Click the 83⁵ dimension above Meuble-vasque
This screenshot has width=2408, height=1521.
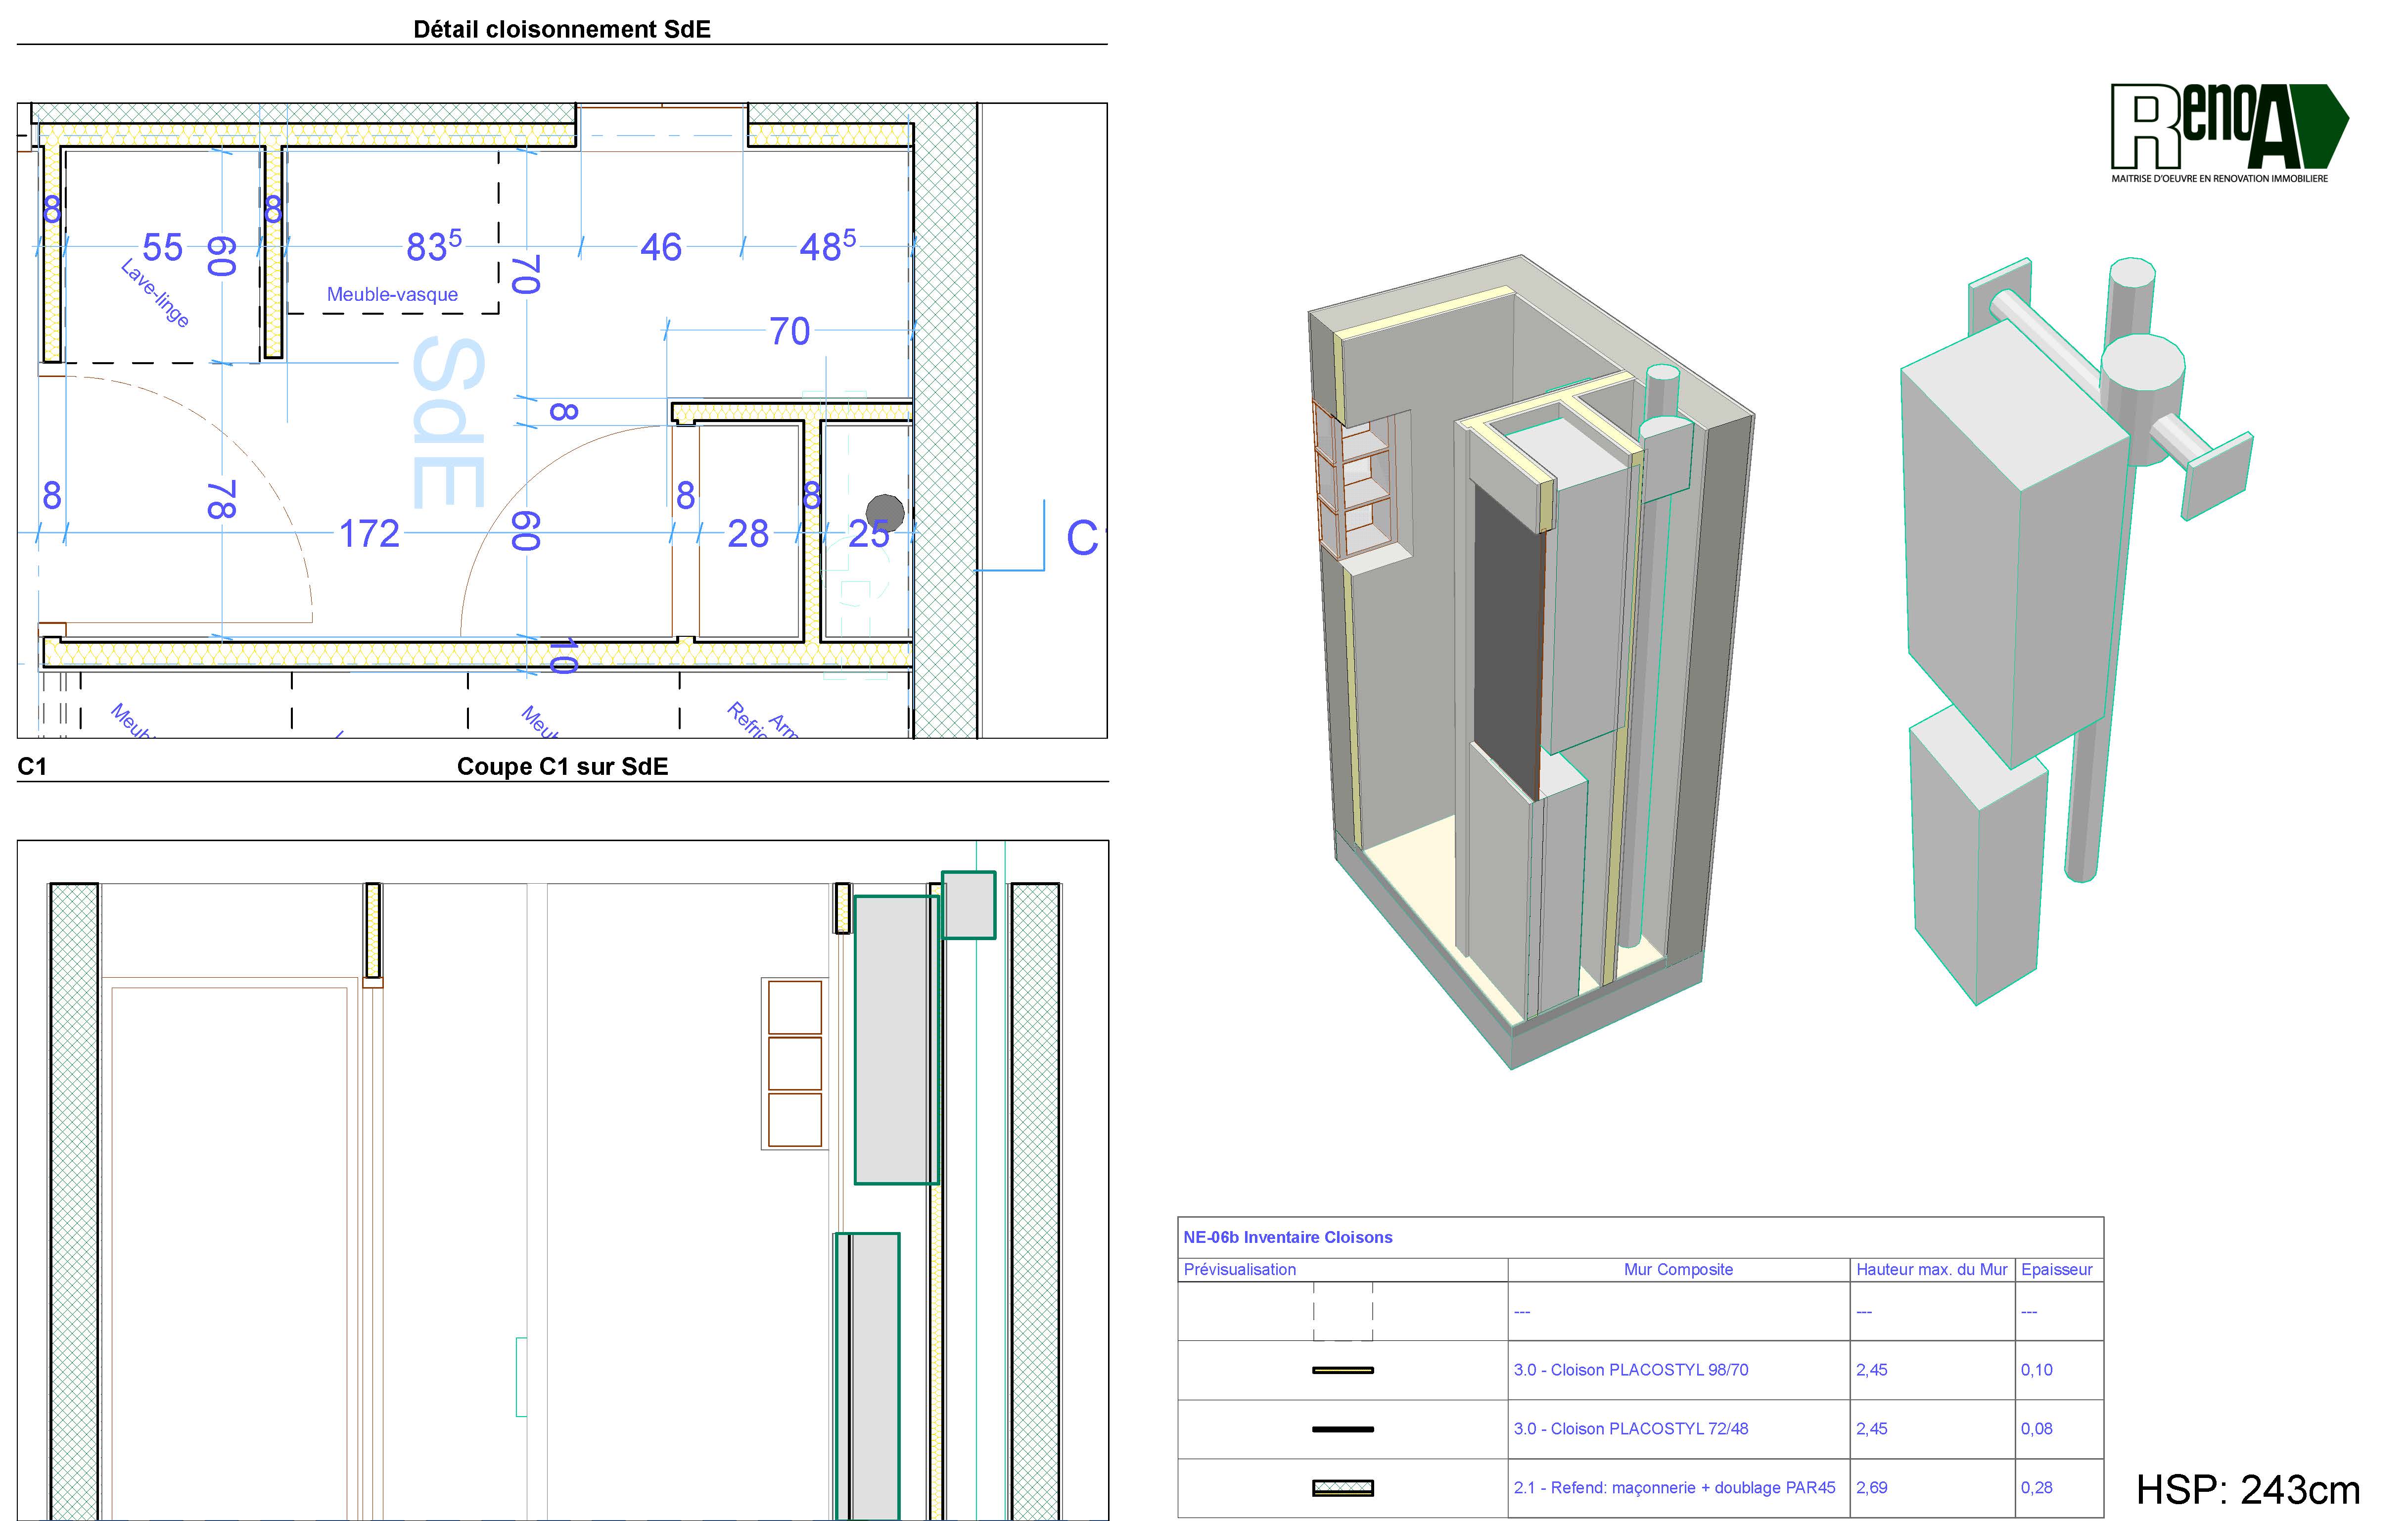[x=433, y=246]
